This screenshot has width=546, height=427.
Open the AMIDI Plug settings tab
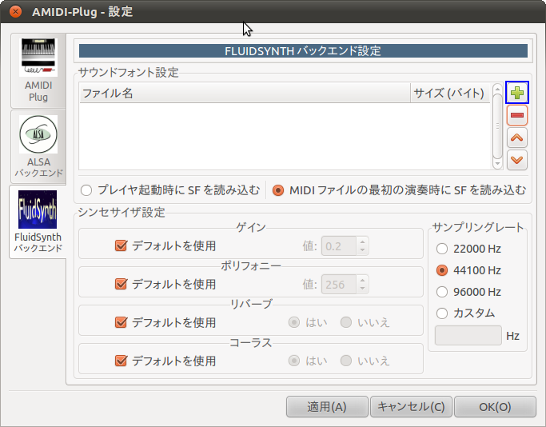pos(38,70)
